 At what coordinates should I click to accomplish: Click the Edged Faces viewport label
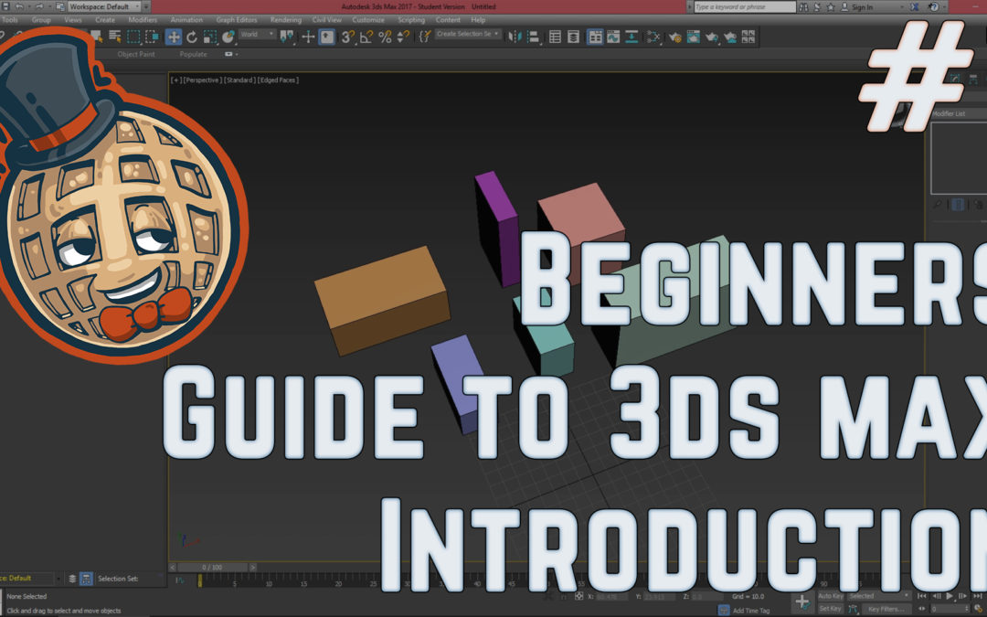tap(278, 80)
